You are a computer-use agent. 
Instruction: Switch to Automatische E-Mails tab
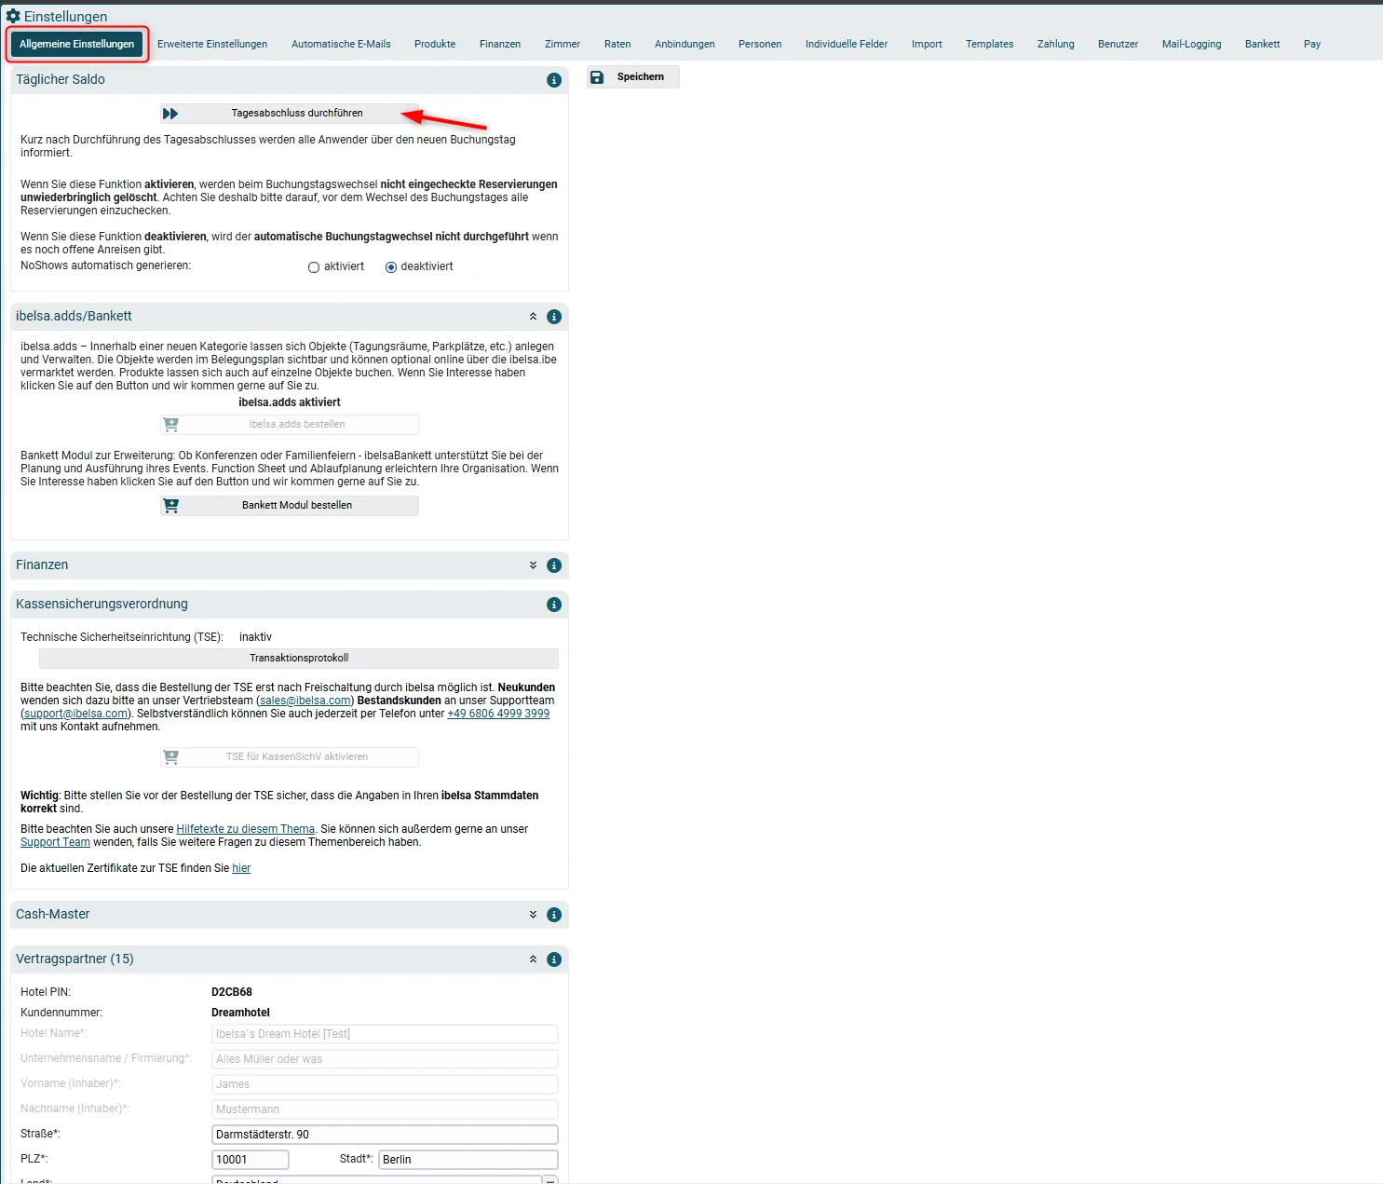pos(341,44)
